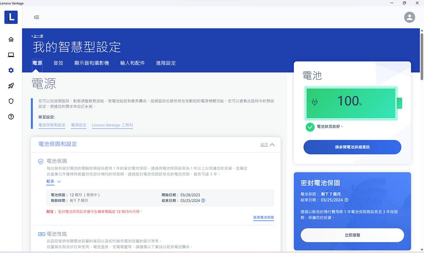The width and height of the screenshot is (424, 253).
Task: Click the vertical scrollbar thumb
Action: pyautogui.click(x=422, y=56)
